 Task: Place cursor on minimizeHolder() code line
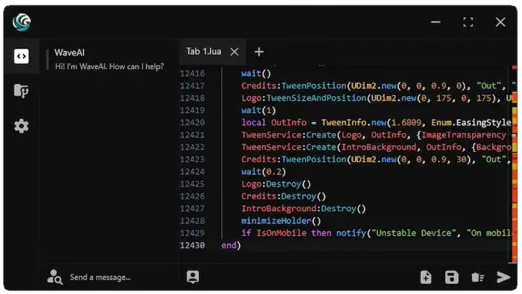click(x=281, y=220)
